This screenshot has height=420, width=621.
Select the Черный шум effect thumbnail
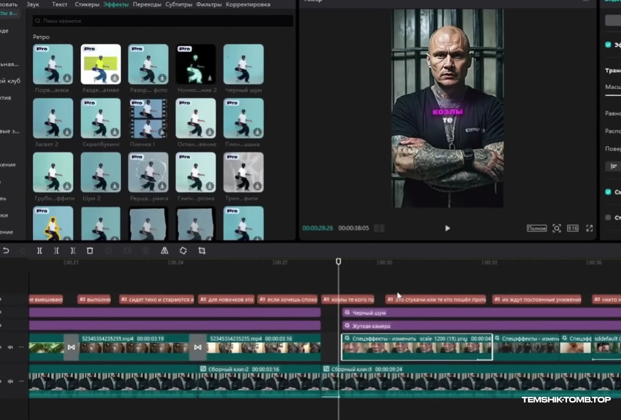(243, 64)
